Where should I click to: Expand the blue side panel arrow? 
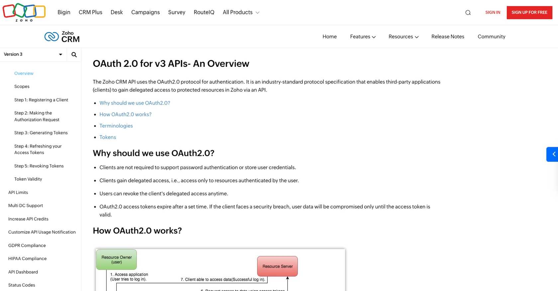[x=552, y=154]
